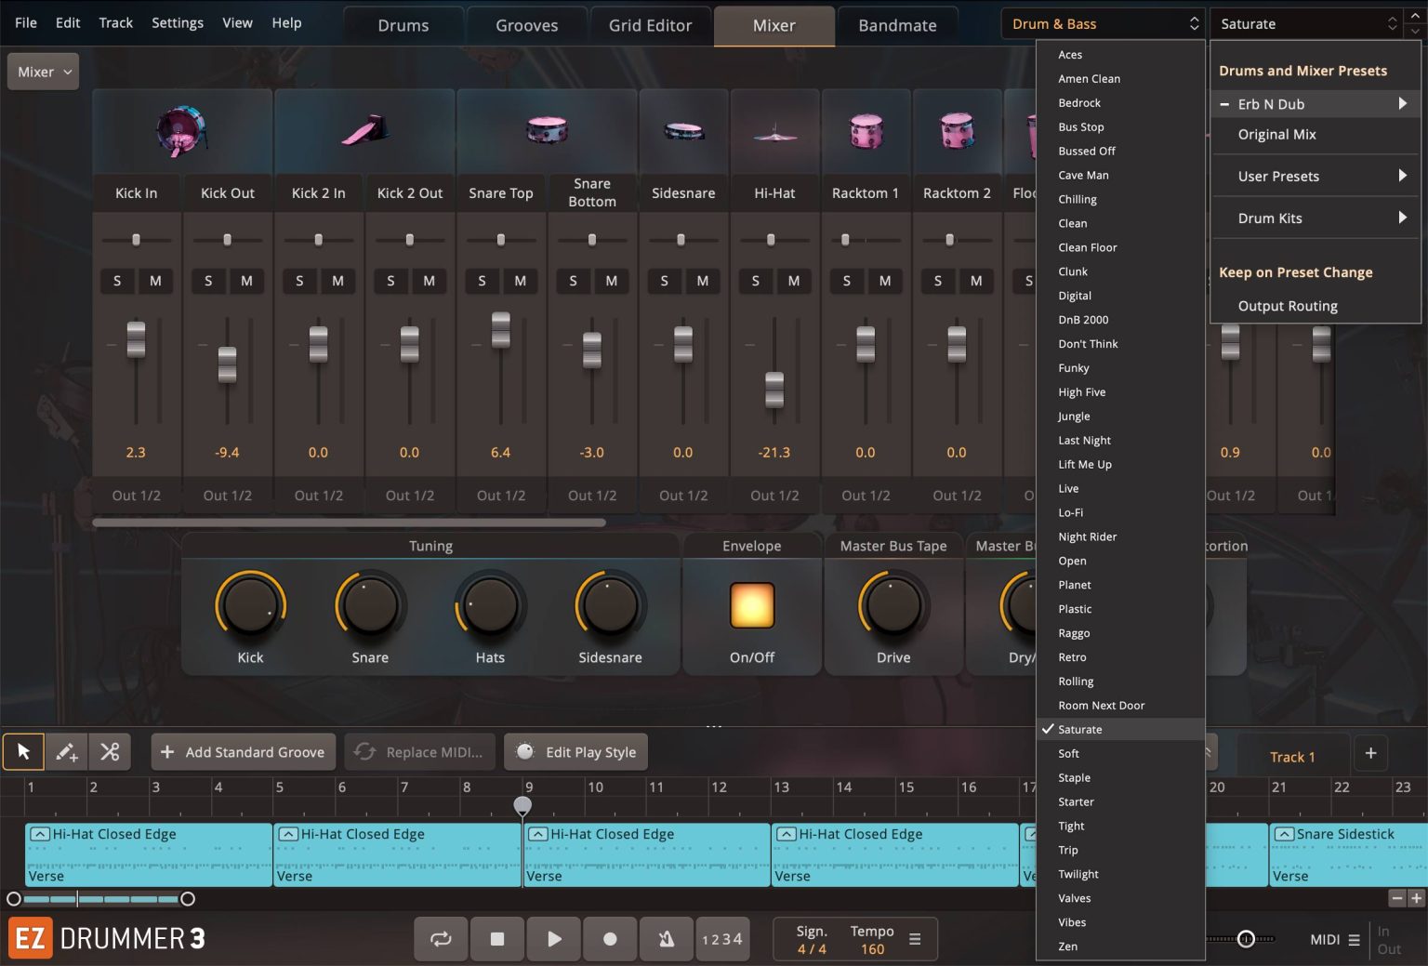Click the Racktom 2 drum image

coord(957,131)
